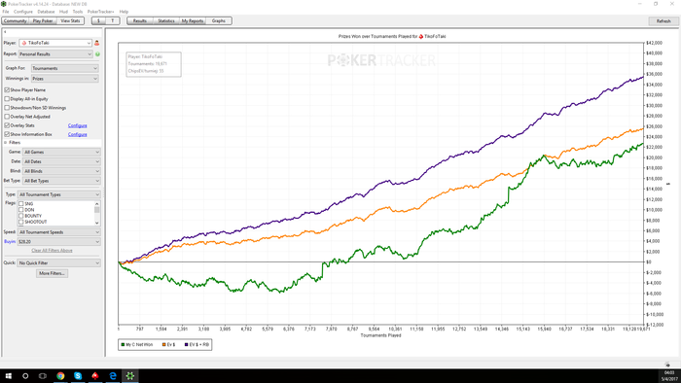Click the Refresh button

click(663, 21)
